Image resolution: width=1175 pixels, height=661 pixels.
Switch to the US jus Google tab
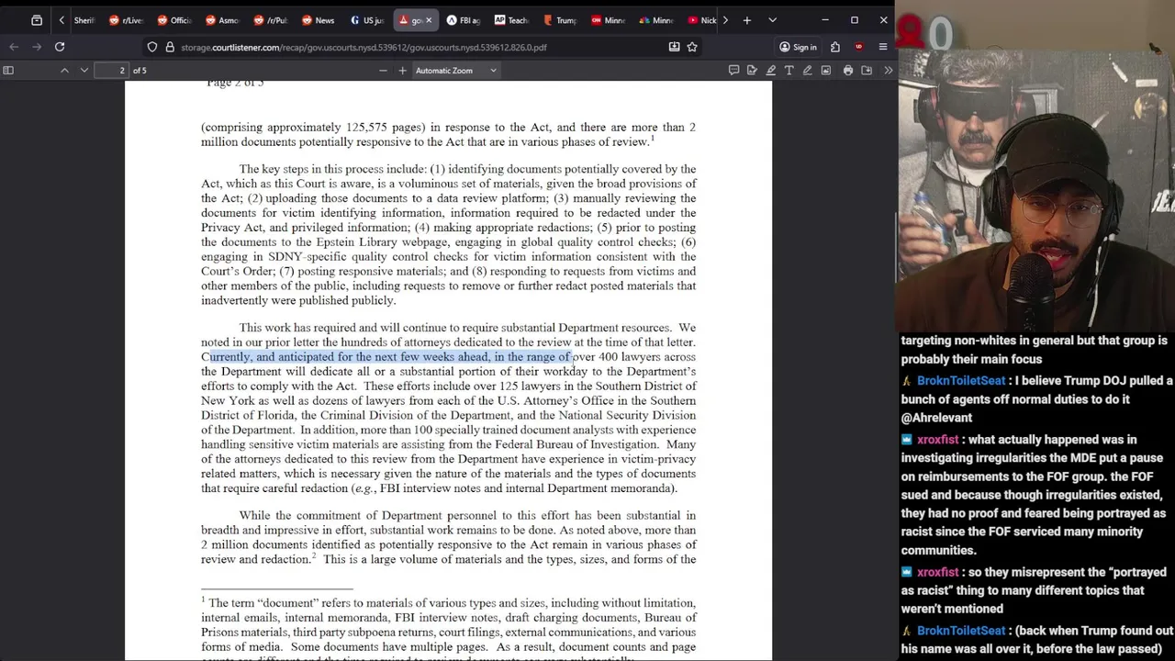click(366, 20)
